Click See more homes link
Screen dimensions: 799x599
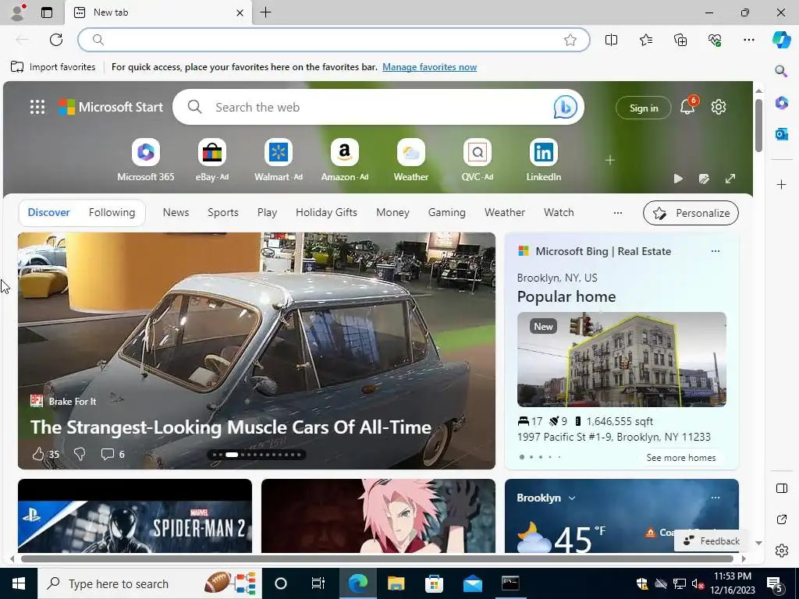pyautogui.click(x=680, y=457)
